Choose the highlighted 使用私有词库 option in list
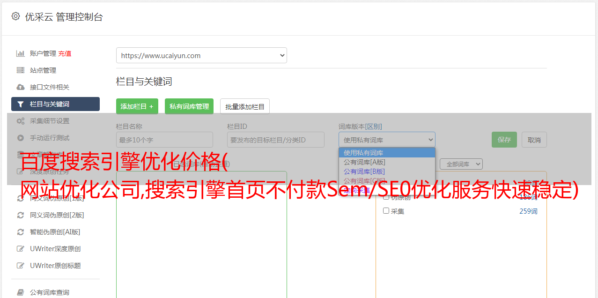 pos(387,152)
